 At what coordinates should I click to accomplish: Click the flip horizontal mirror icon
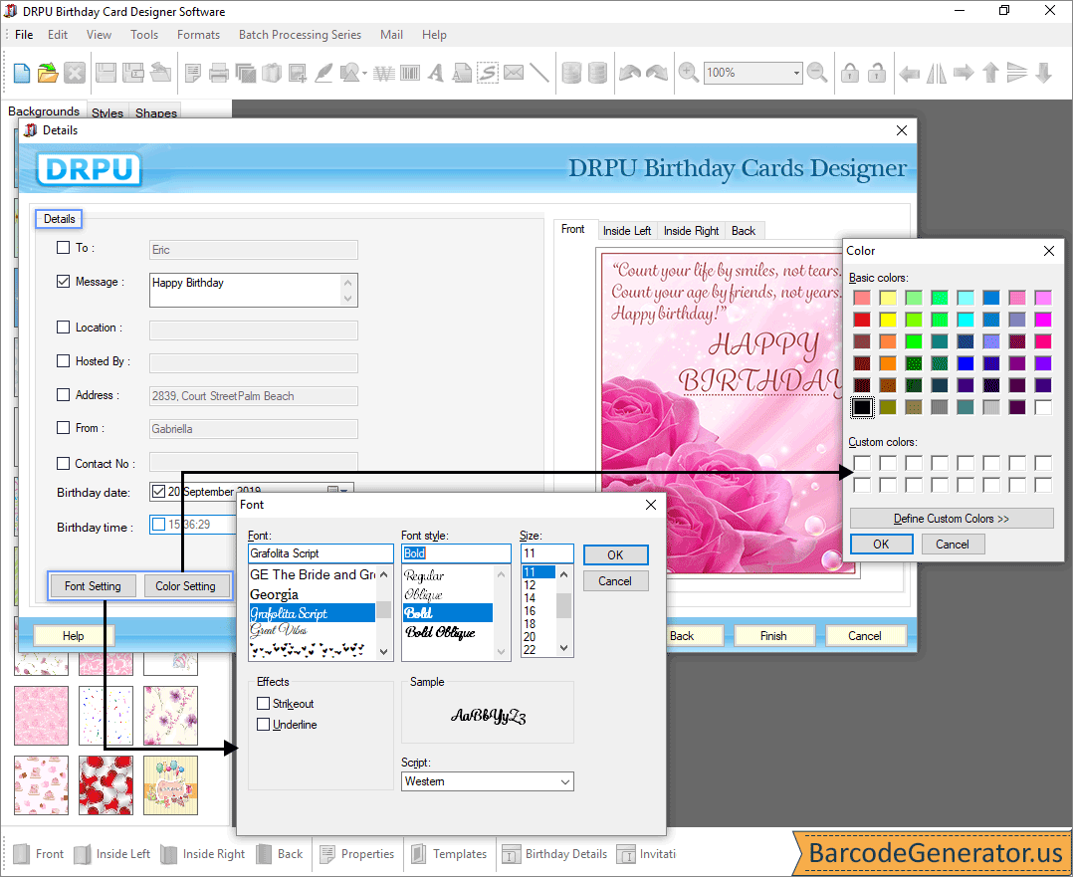tap(936, 73)
